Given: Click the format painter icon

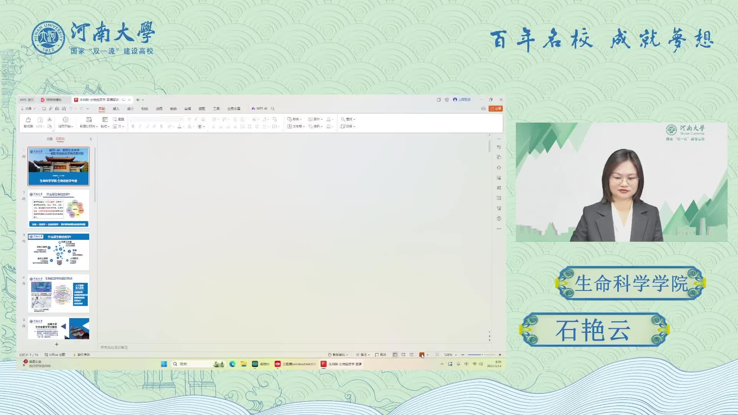Looking at the screenshot, I should (x=28, y=120).
